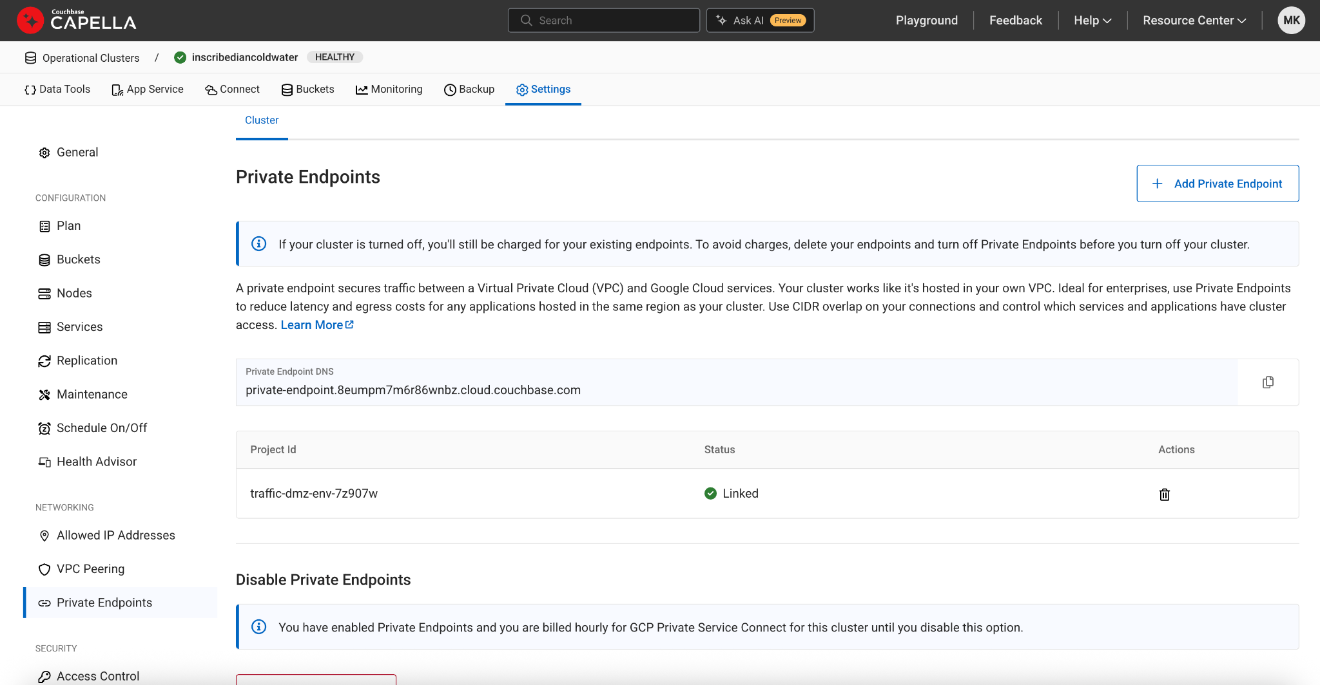1320x685 pixels.
Task: Open the Data Tools tab
Action: point(57,89)
